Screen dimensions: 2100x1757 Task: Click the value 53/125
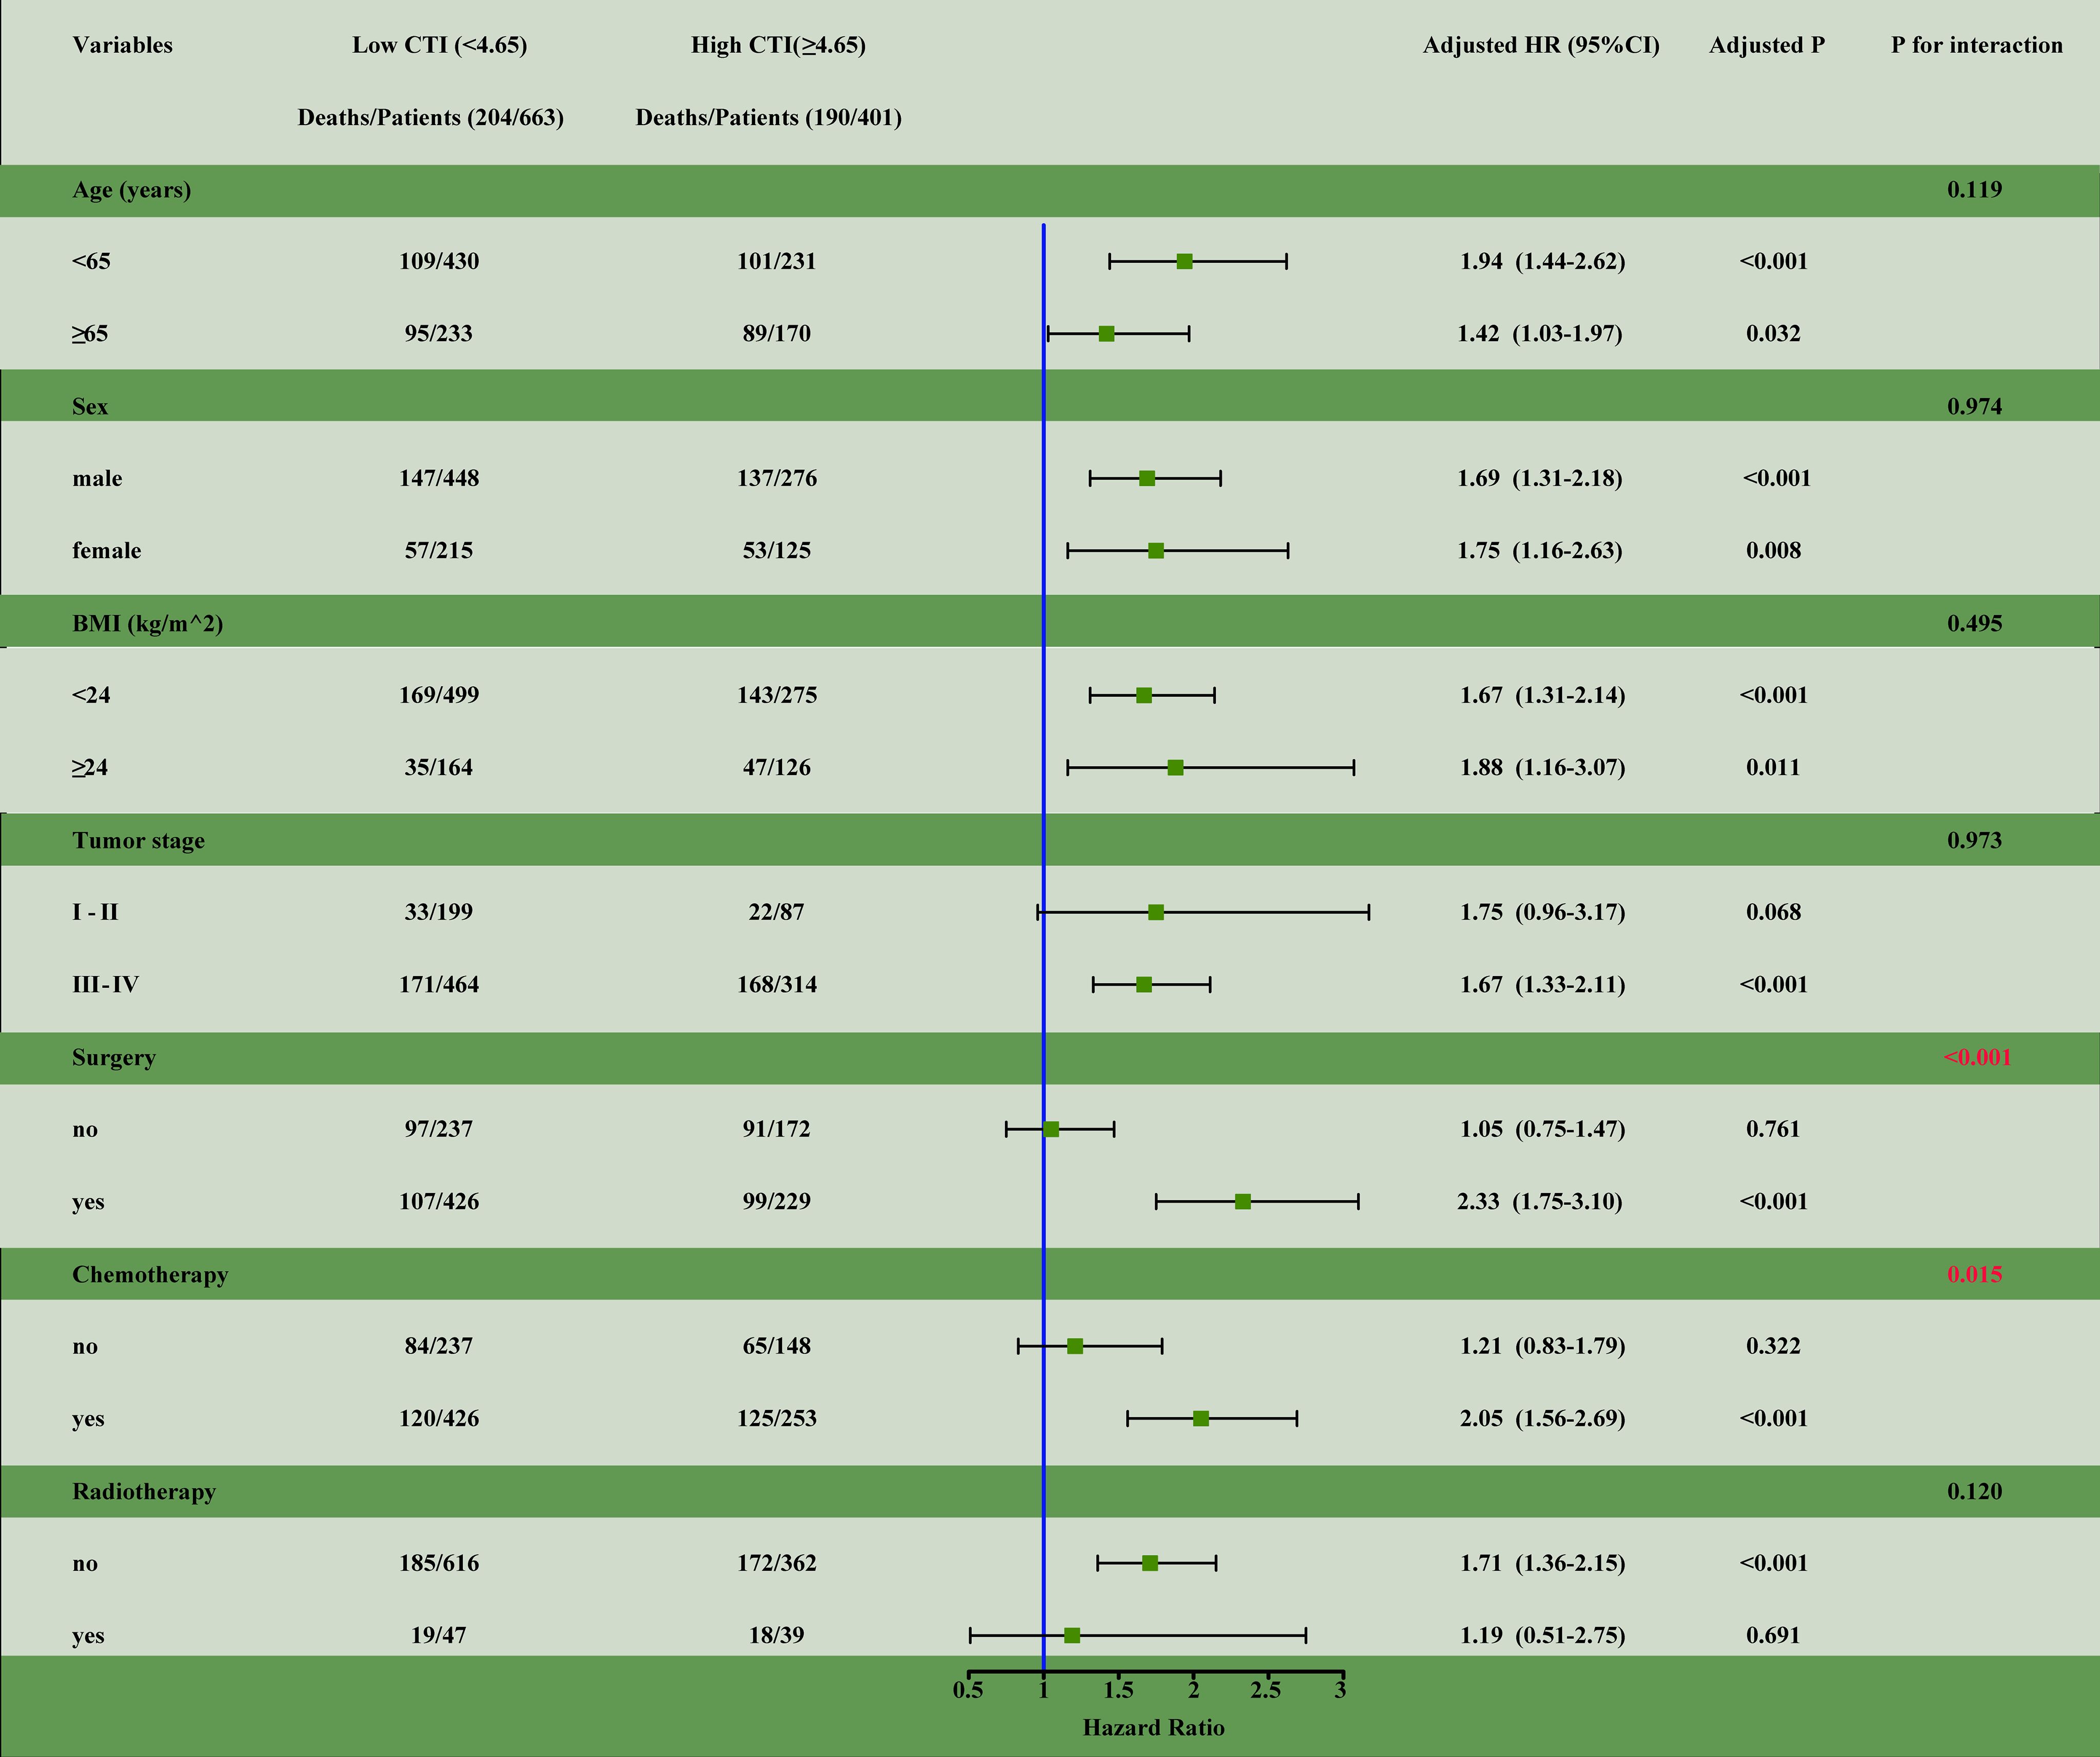776,551
